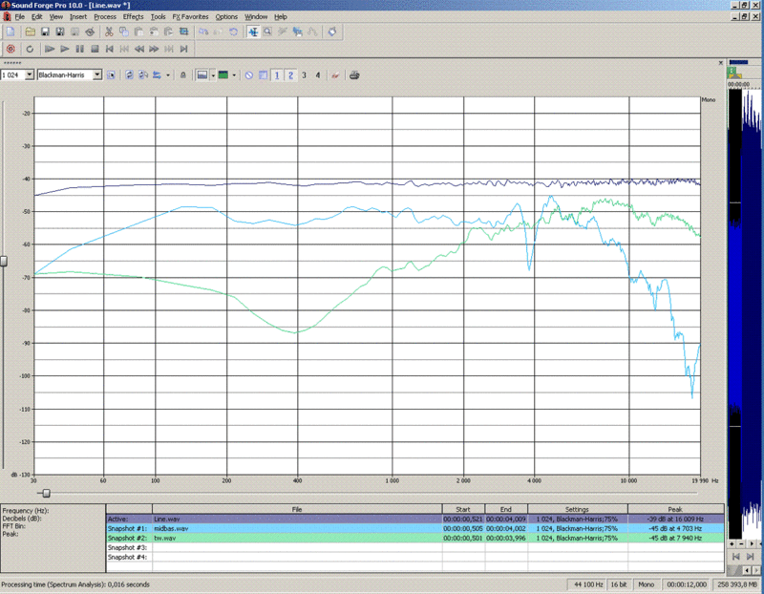The width and height of the screenshot is (764, 594).
Task: Click the horizontal zoom slider below graph
Action: (45, 493)
